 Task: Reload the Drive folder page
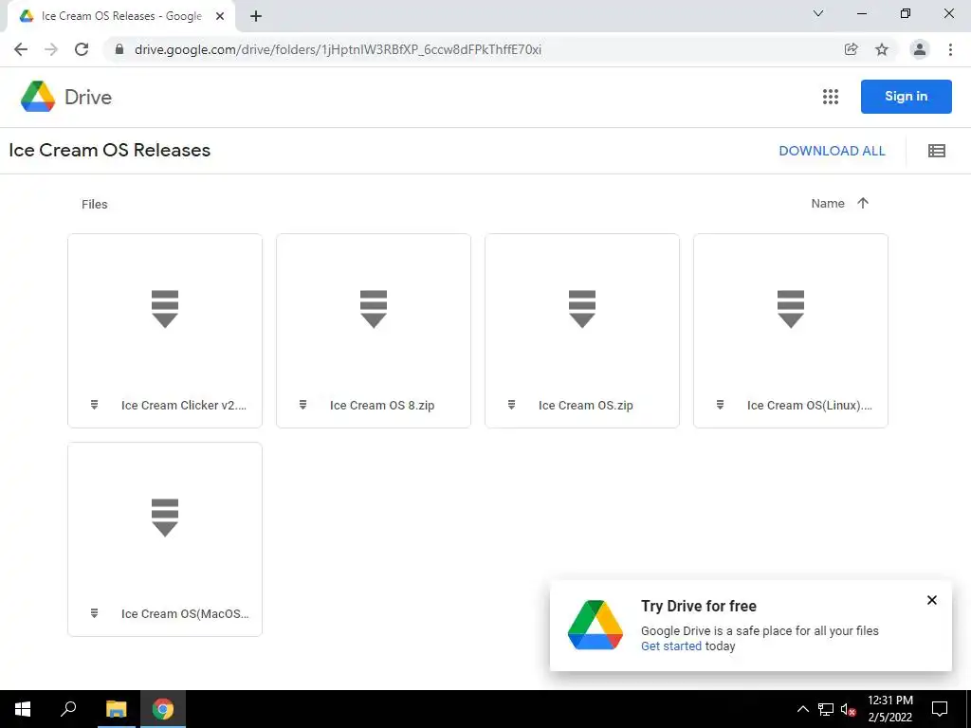pyautogui.click(x=82, y=49)
